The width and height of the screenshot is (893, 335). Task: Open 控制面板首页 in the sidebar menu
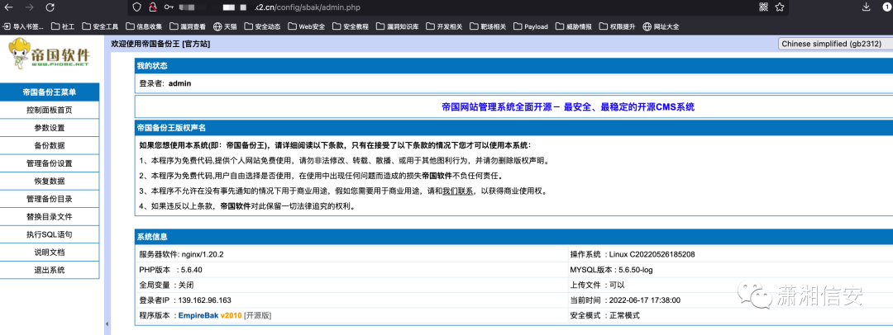point(50,110)
